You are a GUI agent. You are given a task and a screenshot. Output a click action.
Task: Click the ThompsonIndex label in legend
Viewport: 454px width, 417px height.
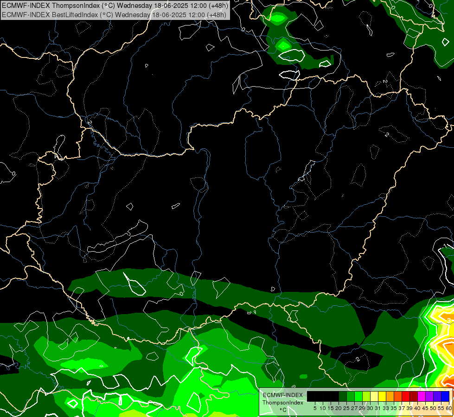pyautogui.click(x=282, y=403)
